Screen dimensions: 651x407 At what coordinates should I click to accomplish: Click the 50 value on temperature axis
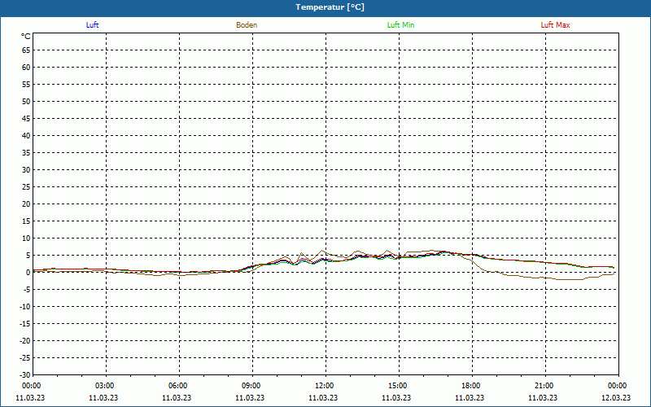[26, 101]
